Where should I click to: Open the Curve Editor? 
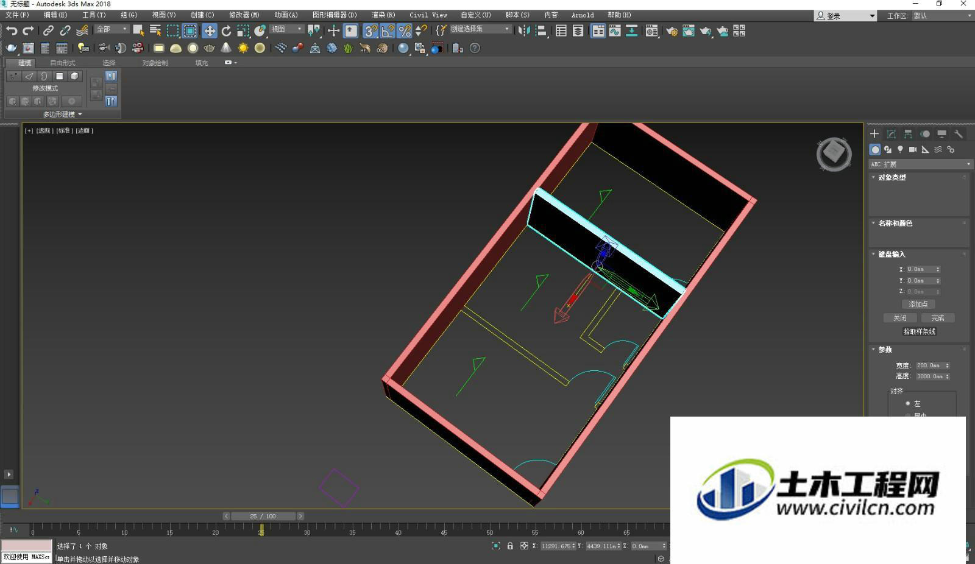coord(615,30)
